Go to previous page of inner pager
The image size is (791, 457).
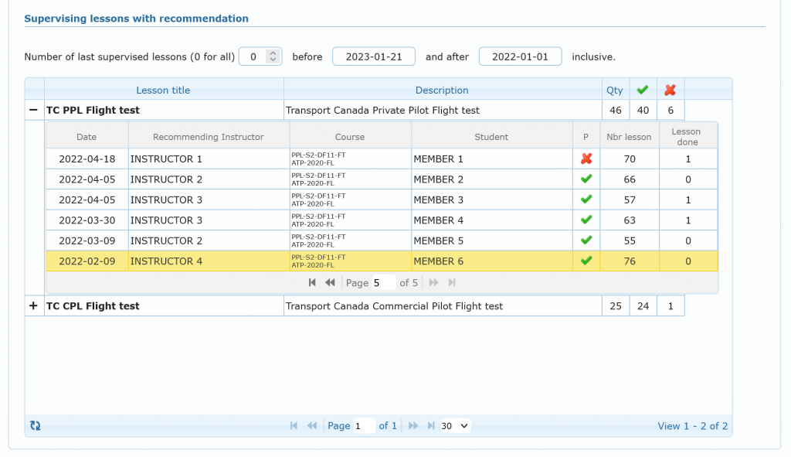(x=330, y=283)
